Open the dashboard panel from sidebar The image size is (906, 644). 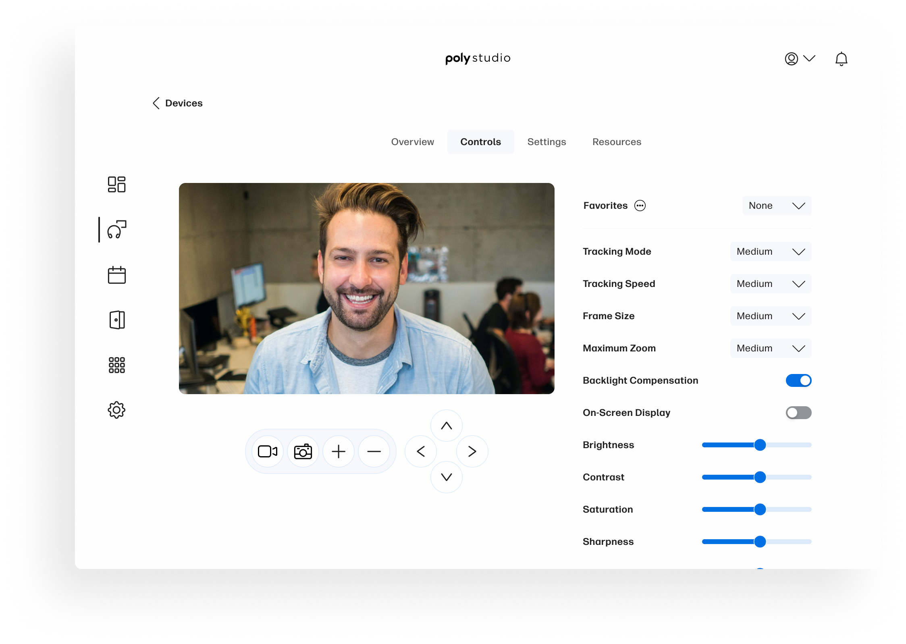pos(116,185)
